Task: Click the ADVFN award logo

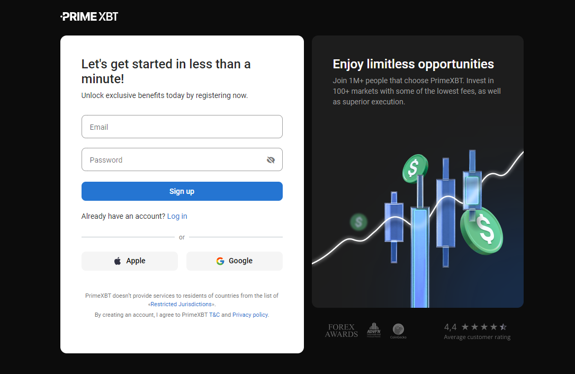Action: [x=374, y=330]
